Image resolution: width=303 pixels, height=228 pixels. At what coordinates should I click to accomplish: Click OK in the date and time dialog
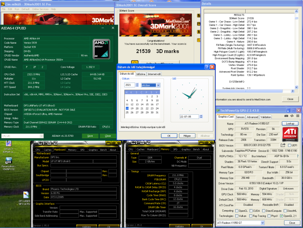point(169,136)
